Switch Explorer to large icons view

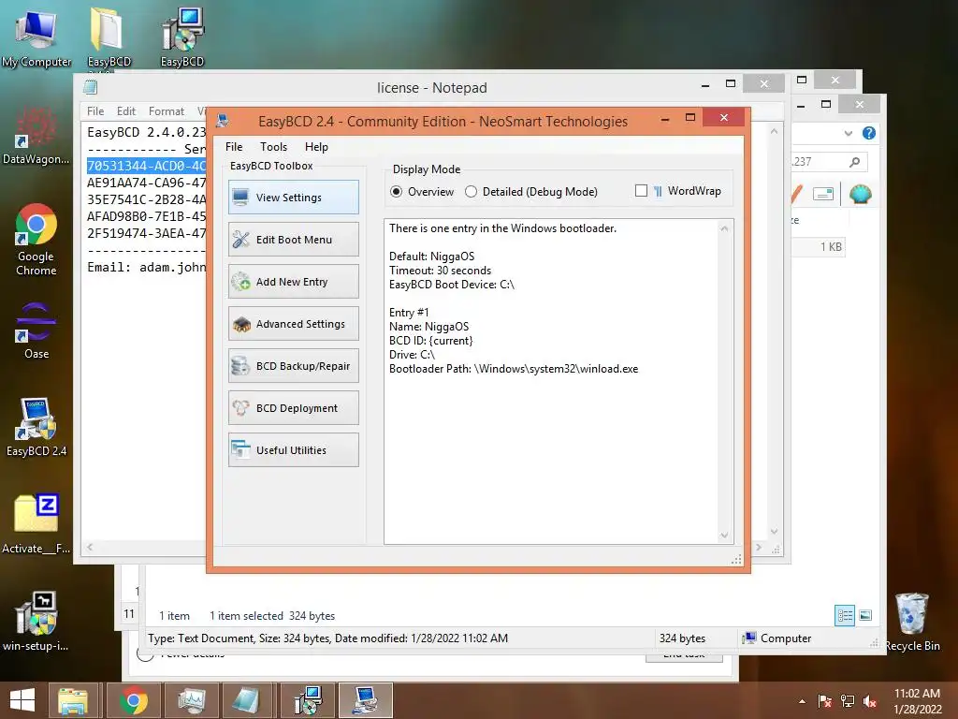pyautogui.click(x=865, y=615)
